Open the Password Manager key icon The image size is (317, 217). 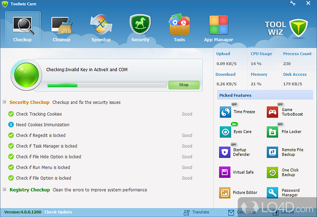pos(272,192)
